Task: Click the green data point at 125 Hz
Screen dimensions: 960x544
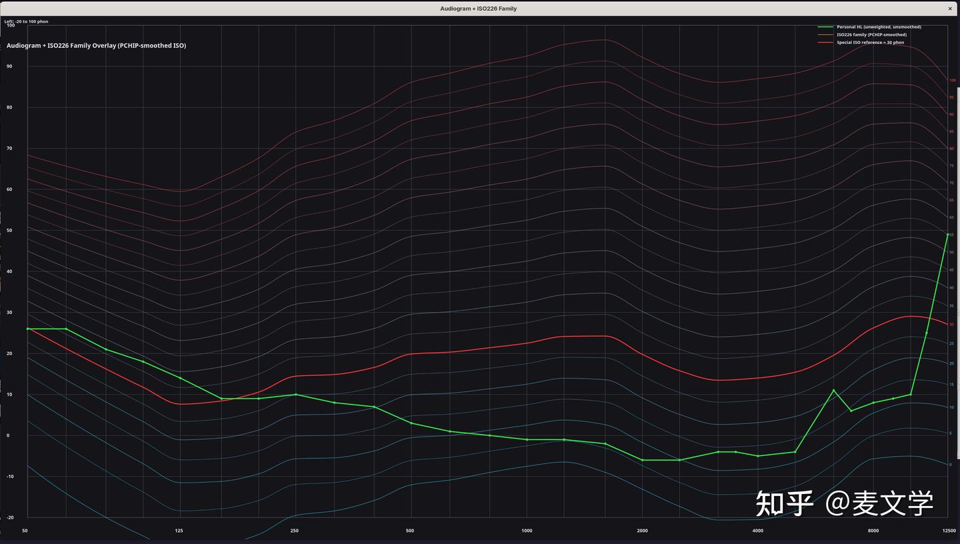Action: (179, 378)
